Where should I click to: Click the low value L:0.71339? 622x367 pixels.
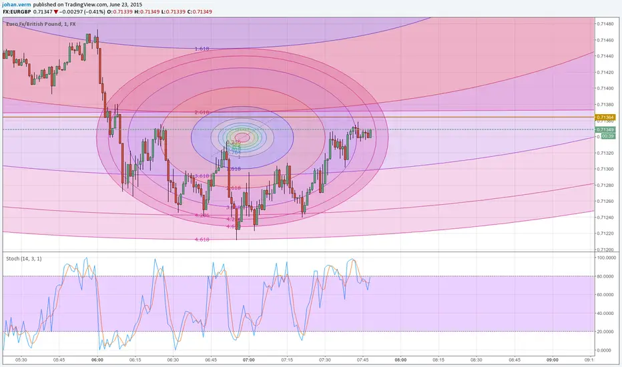pos(173,12)
